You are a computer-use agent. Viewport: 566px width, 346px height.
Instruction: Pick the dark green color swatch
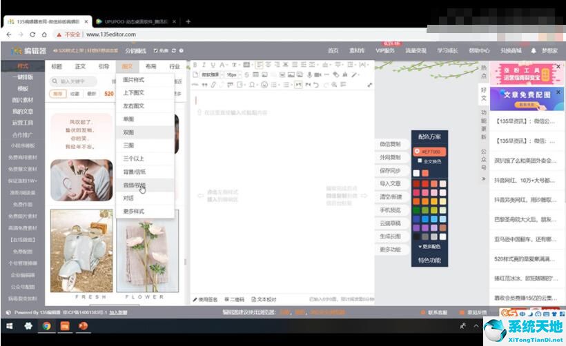coord(416,210)
